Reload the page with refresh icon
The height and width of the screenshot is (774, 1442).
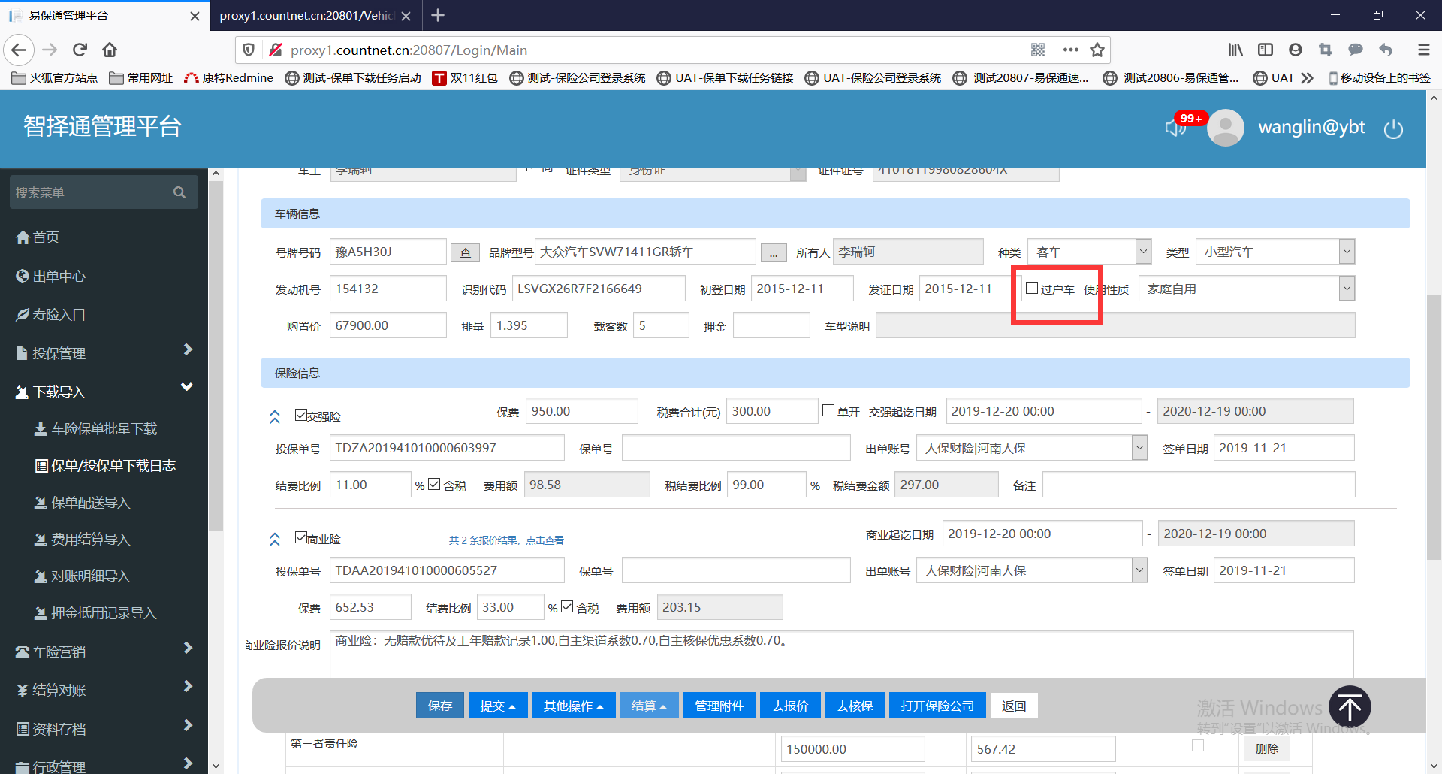tap(80, 50)
